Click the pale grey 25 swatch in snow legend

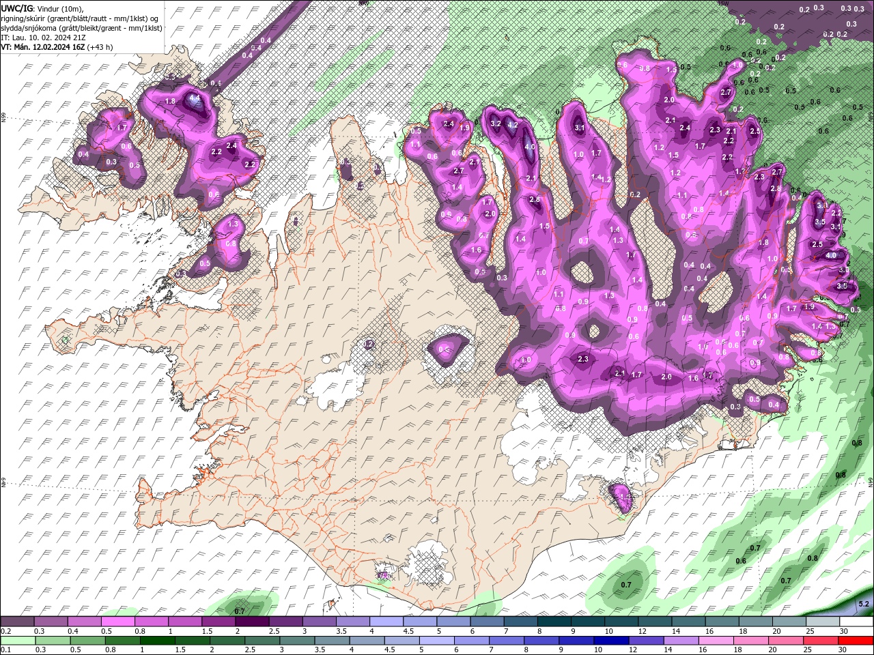823,622
